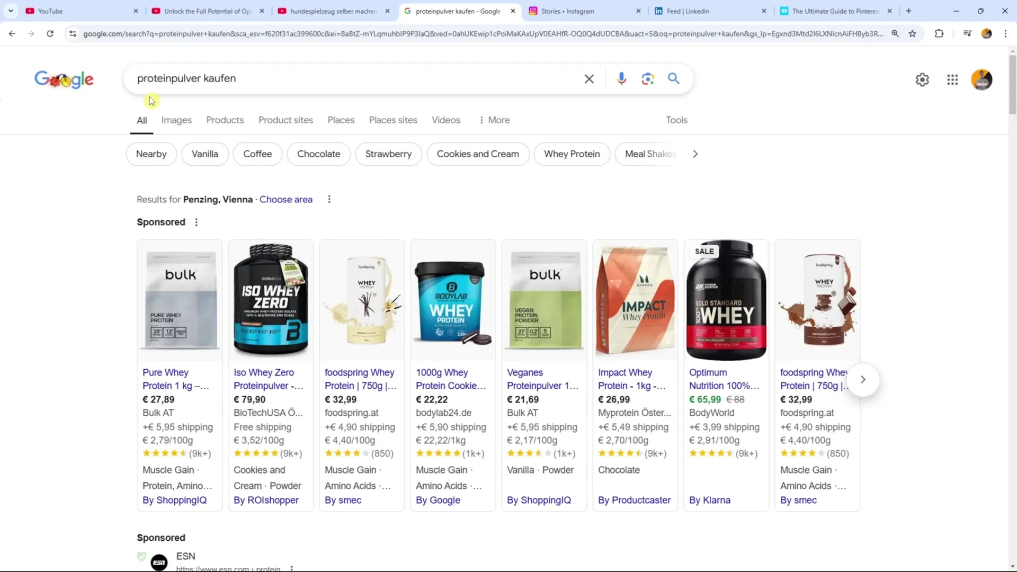Open the zoom indicator in address bar
Viewport: 1017px width, 572px height.
tap(895, 33)
